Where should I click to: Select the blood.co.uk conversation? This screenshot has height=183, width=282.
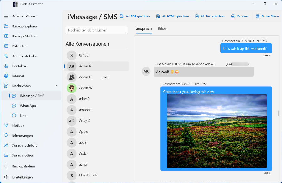[x=97, y=176]
